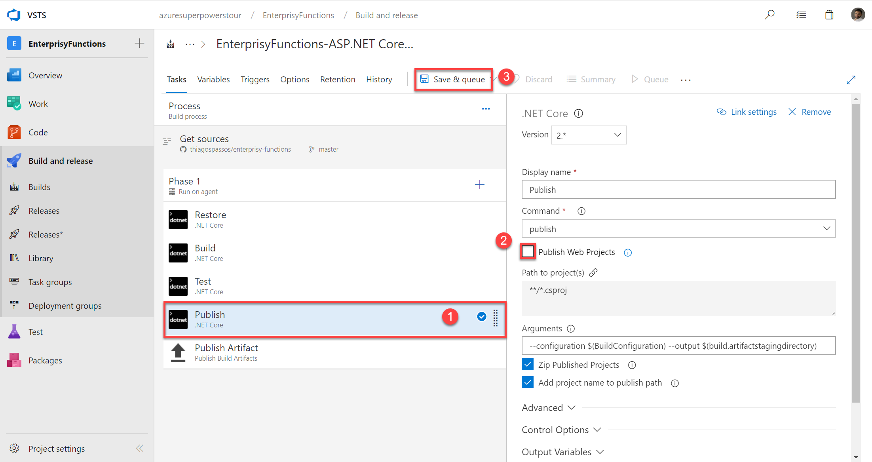Switch to the Options tab

[x=294, y=80]
